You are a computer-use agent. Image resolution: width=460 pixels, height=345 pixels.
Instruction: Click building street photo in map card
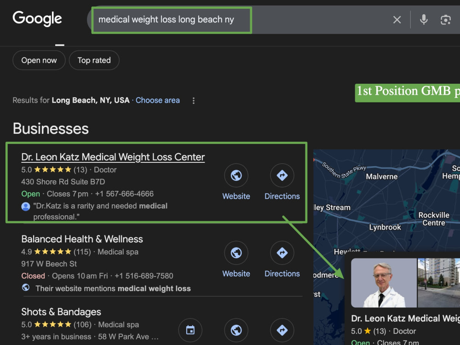tap(439, 283)
